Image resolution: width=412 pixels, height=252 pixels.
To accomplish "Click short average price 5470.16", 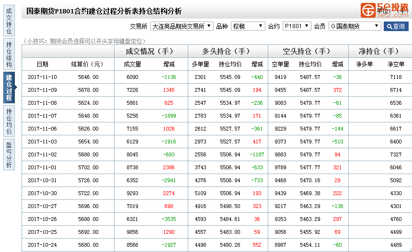I will 310,180.
